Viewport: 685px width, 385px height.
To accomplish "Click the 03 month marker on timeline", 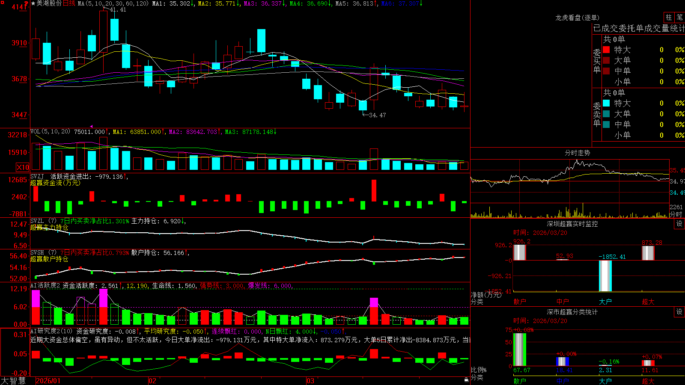I will 310,381.
